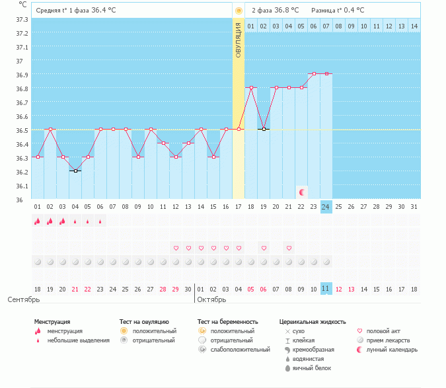Click the 36.8 temperature point on day 18

point(251,88)
